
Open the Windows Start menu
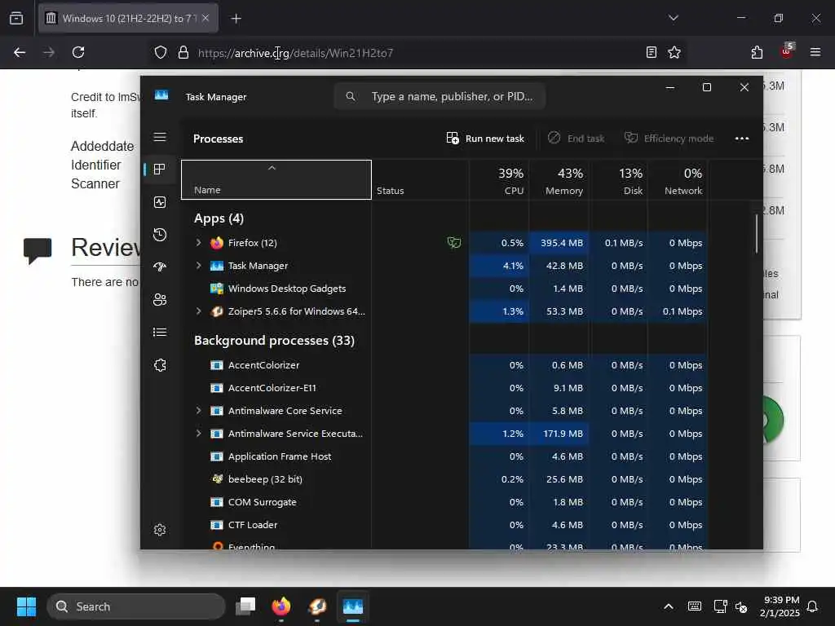coord(26,606)
